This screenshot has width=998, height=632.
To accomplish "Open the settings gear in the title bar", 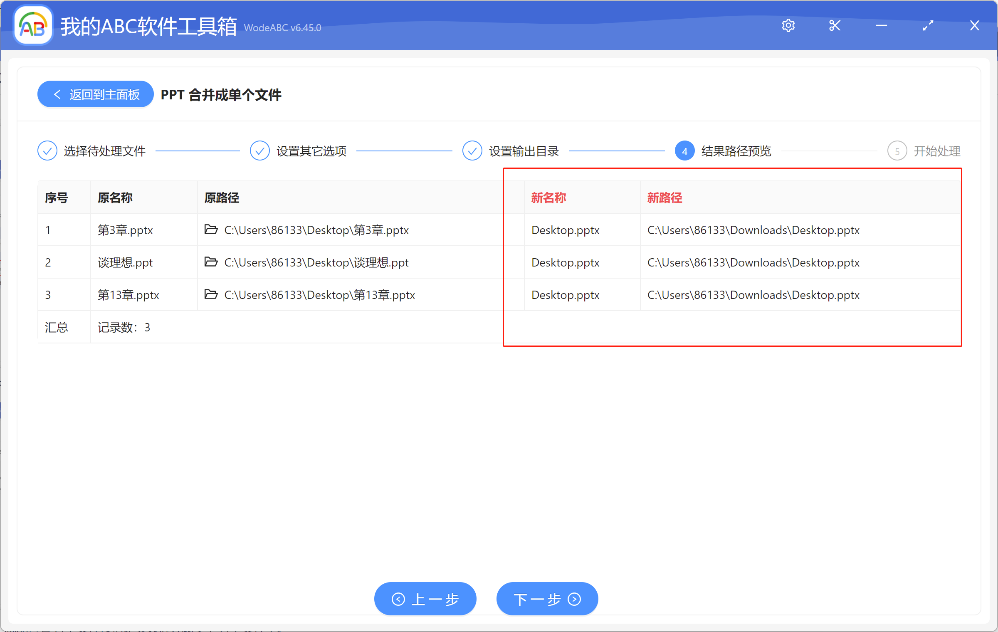I will pyautogui.click(x=788, y=25).
